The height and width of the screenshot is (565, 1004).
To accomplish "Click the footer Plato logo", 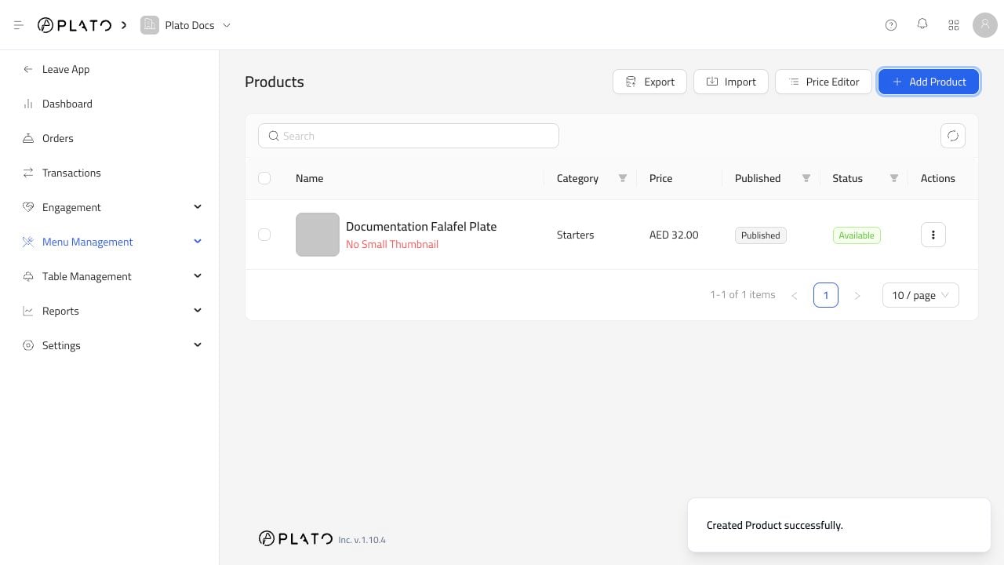I will click(296, 538).
